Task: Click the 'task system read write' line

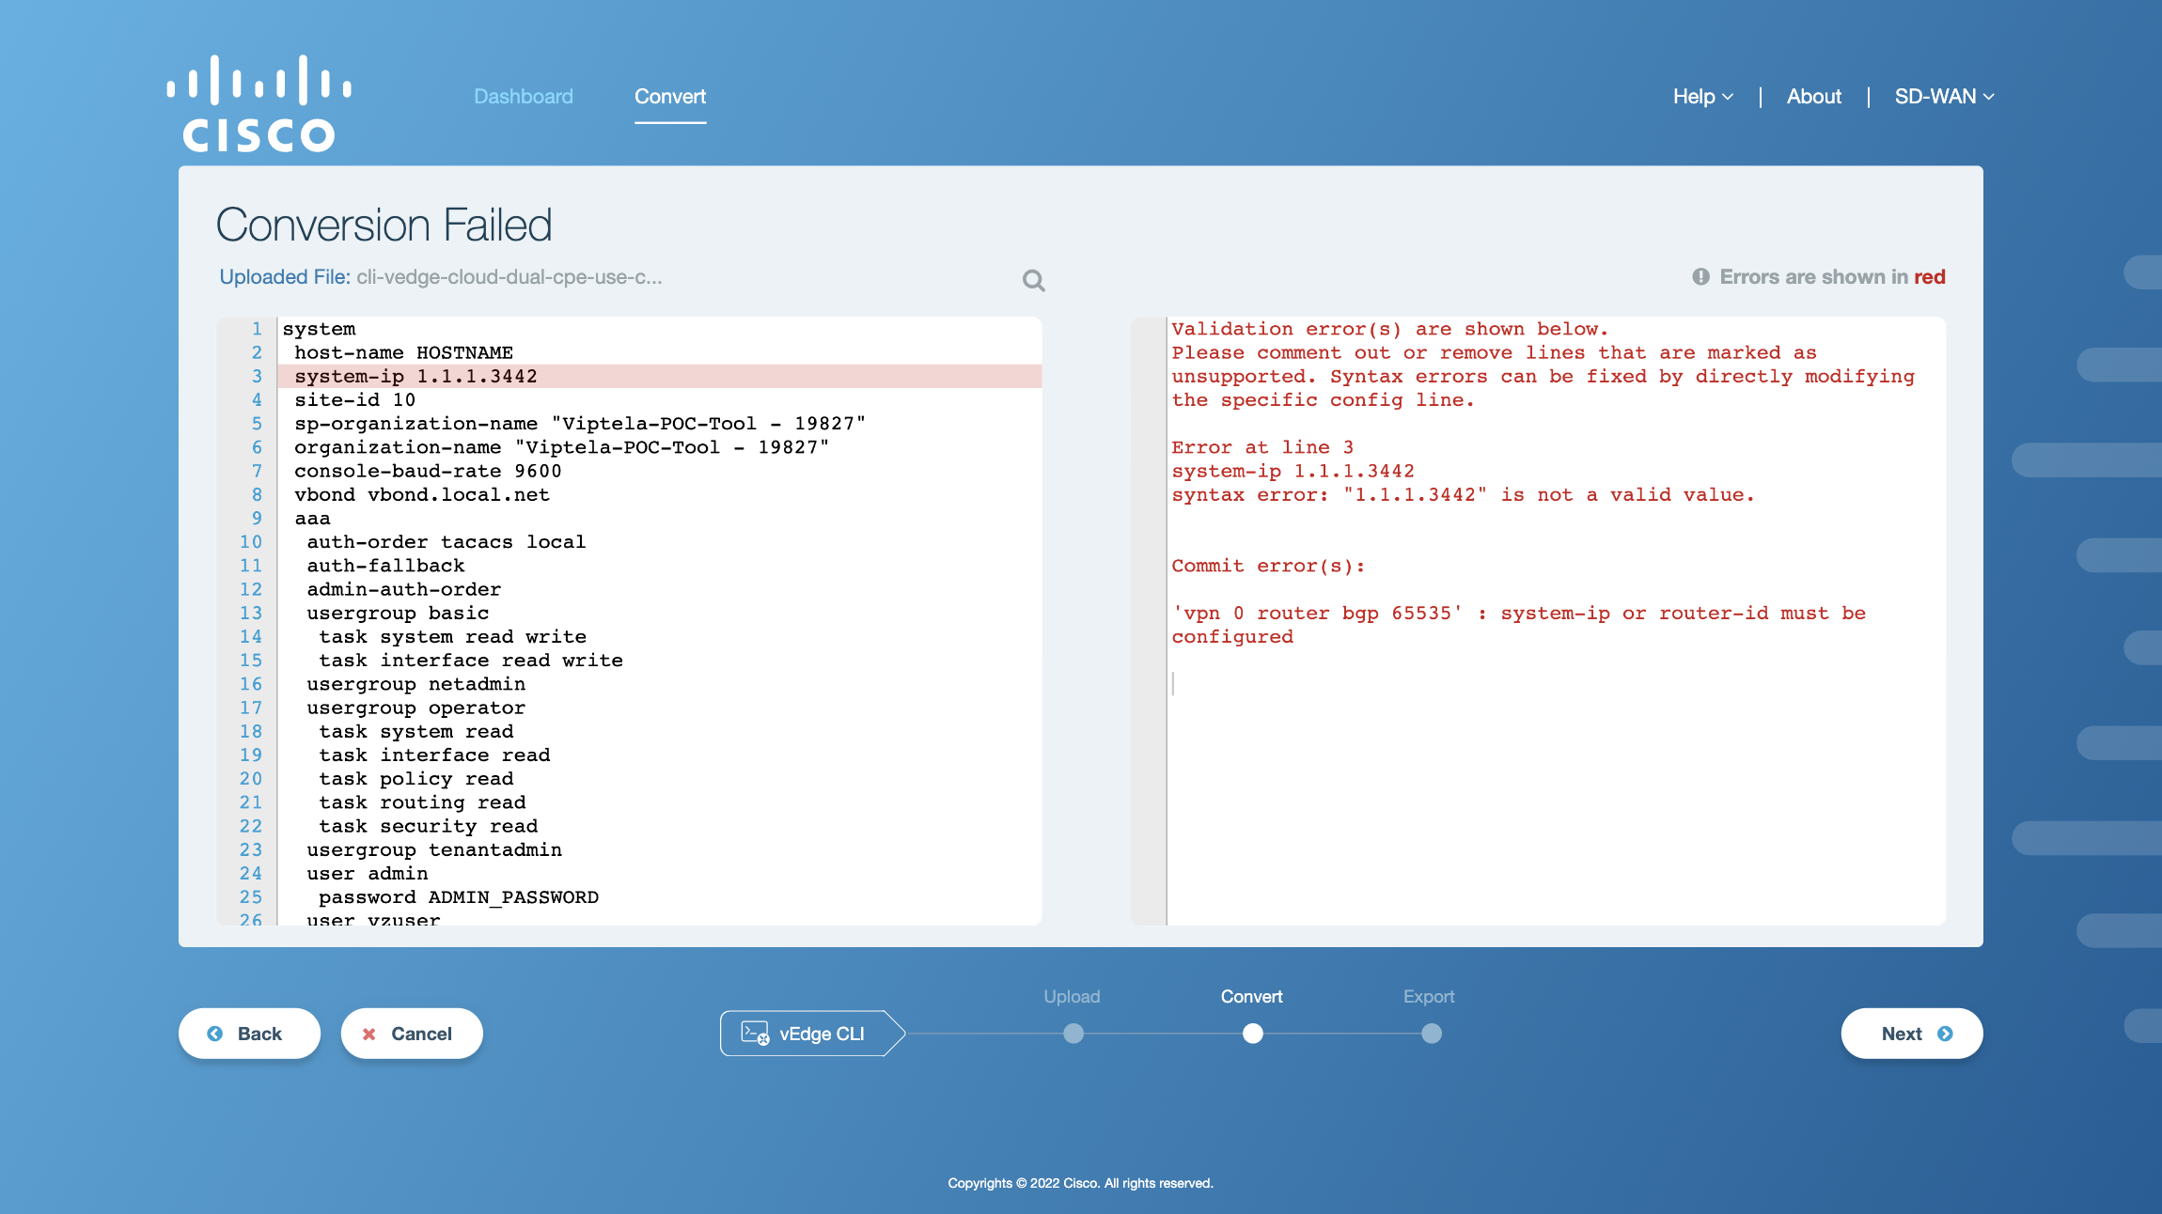Action: (452, 636)
